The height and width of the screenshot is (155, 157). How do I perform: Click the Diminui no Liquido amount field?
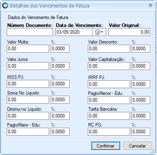pos(28,116)
